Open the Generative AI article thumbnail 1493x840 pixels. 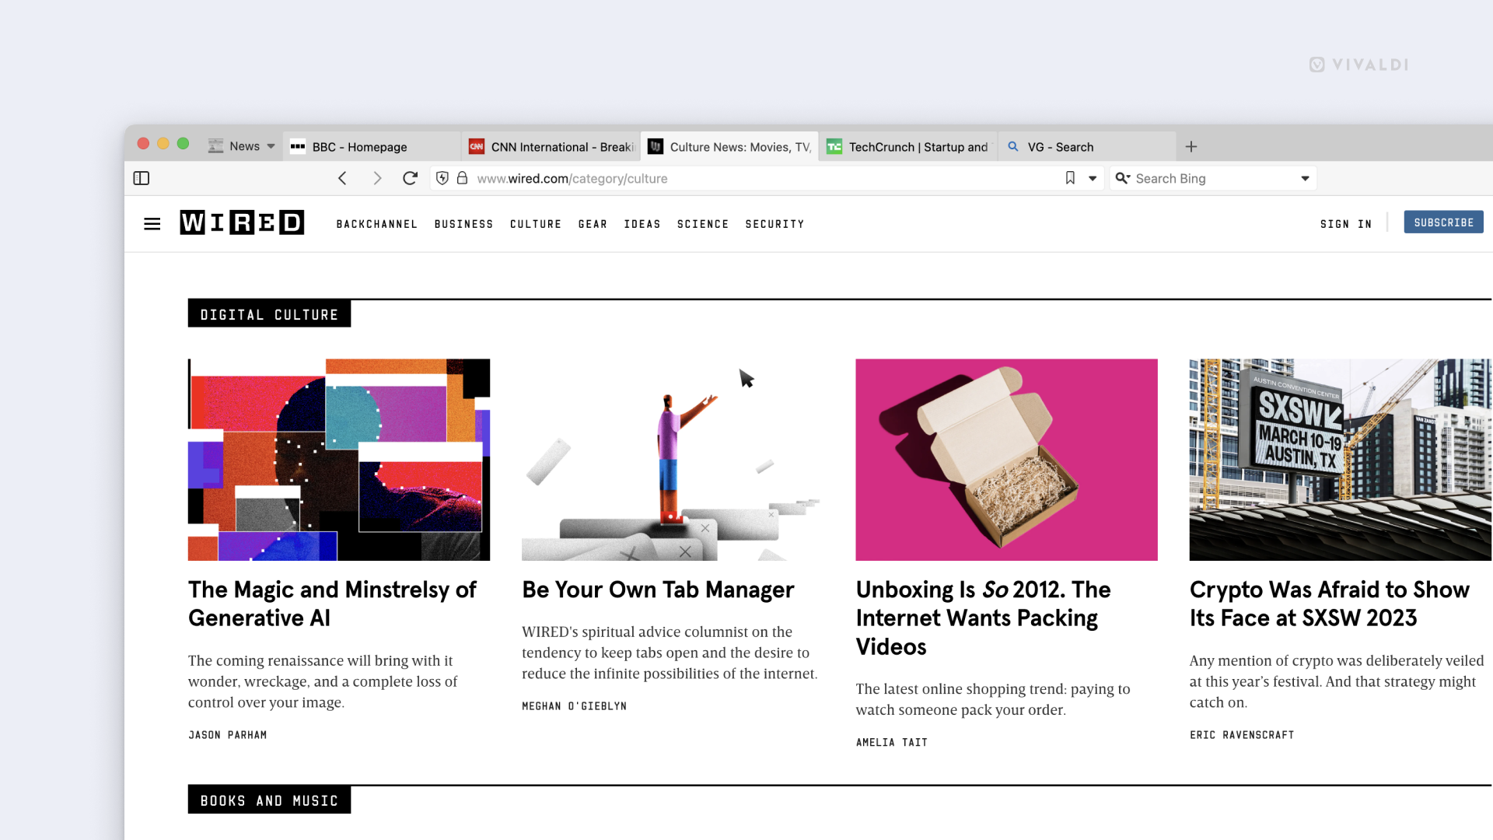(x=339, y=460)
